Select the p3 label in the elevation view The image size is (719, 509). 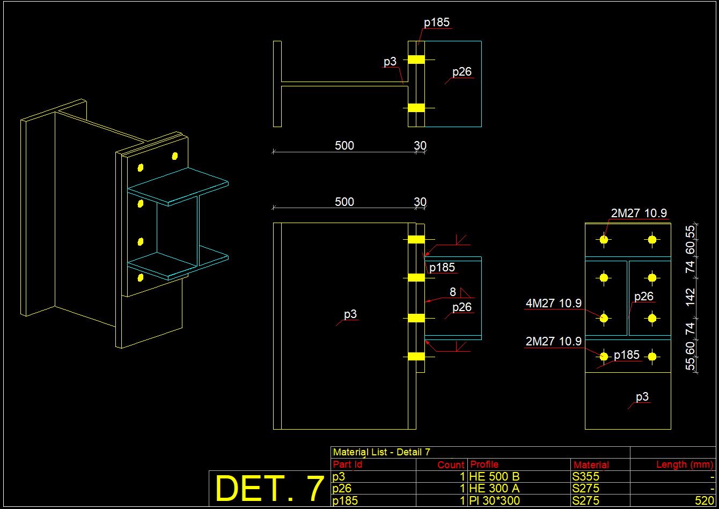350,313
